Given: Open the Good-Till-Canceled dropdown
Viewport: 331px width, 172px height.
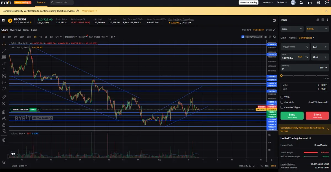Looking at the screenshot, I should (x=318, y=102).
